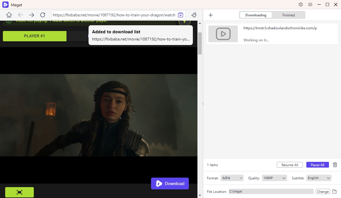Image resolution: width=341 pixels, height=198 pixels.
Task: Click the page scrollbar down arrow
Action: (200, 195)
